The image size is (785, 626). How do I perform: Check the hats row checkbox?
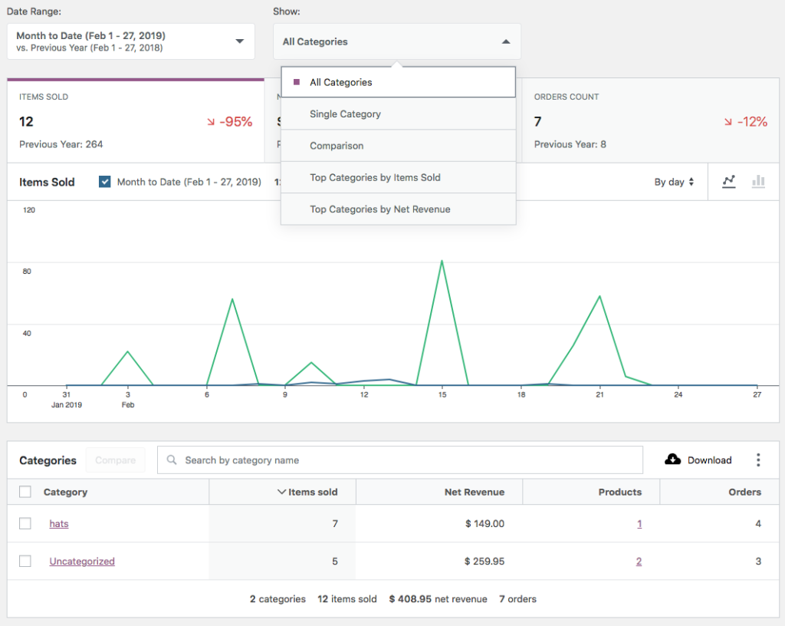click(25, 523)
